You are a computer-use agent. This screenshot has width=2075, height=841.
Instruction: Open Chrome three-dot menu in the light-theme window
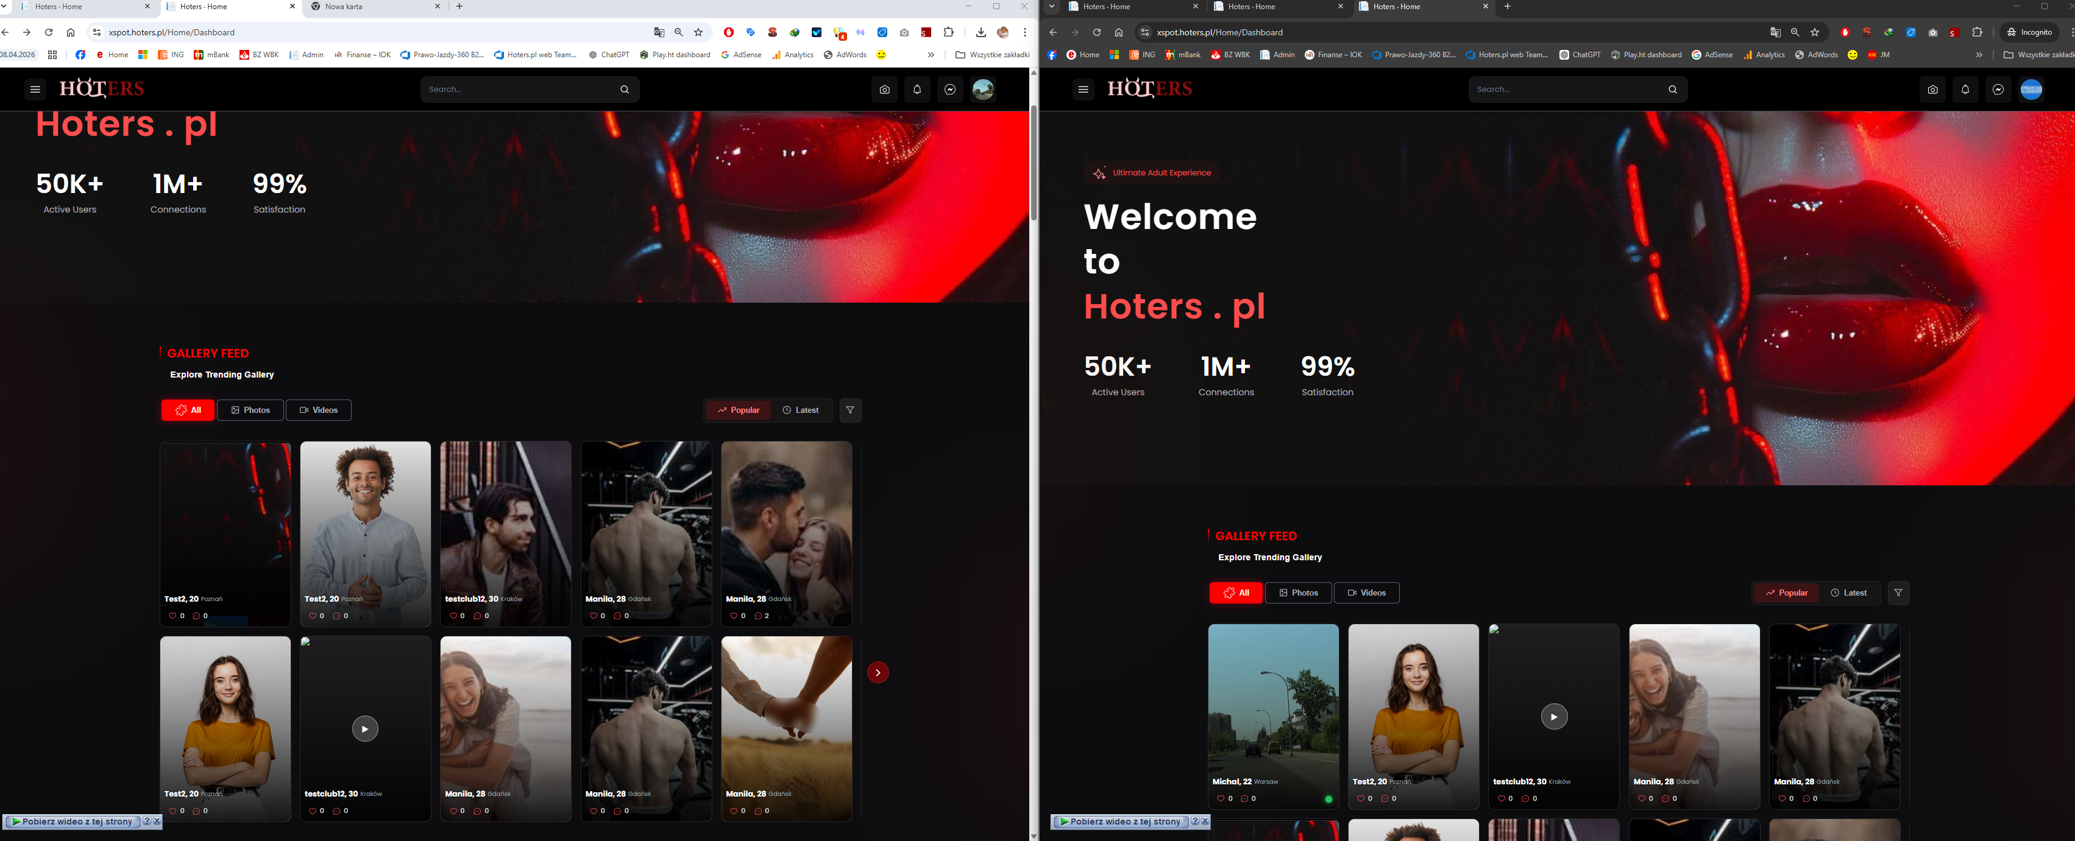tap(1024, 32)
